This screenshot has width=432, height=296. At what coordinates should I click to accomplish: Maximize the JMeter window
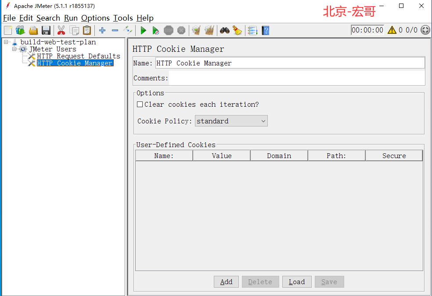tap(401, 6)
